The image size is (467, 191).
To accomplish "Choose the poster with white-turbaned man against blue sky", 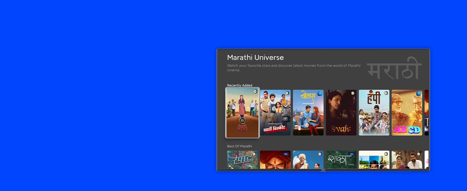I will pyautogui.click(x=308, y=159).
